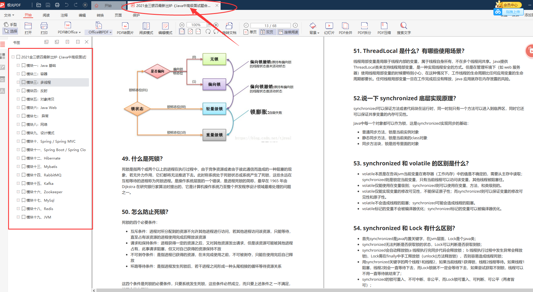Expand 模块六: Java Web bookmark
Viewport: 533px width, 292px height.
(18, 108)
